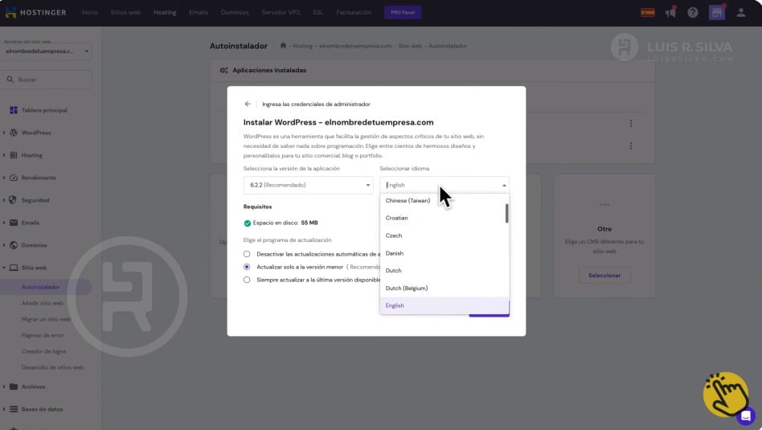Go back with the dialog arrow icon

coord(248,104)
